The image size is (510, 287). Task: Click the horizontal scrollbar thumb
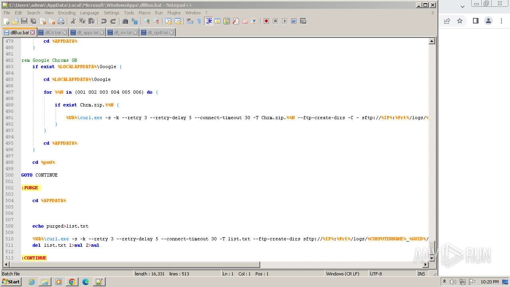[134, 265]
